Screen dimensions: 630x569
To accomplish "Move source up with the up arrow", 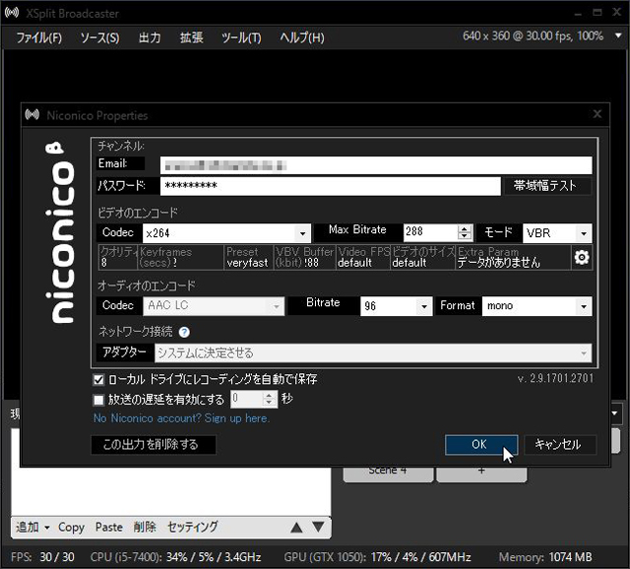I will tap(296, 527).
